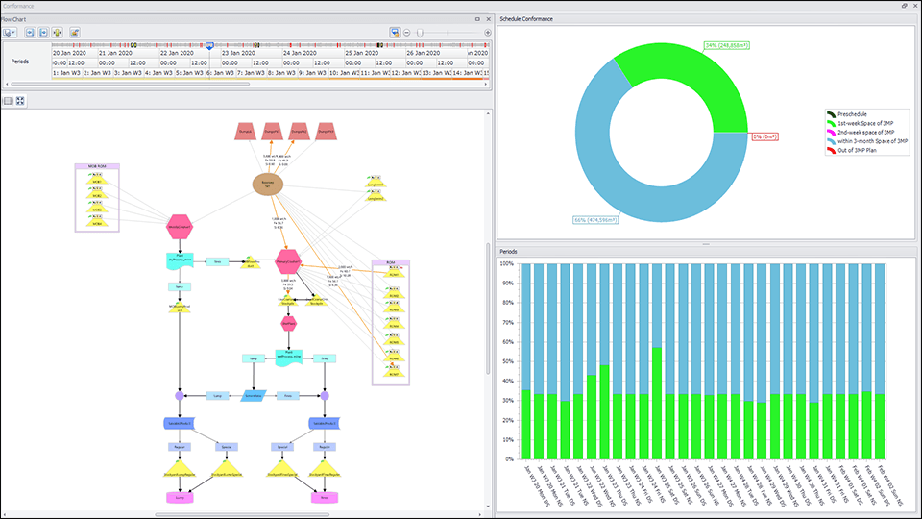Select the lump regular stockyard triangle
Image resolution: width=922 pixels, height=519 pixels.
tap(180, 470)
